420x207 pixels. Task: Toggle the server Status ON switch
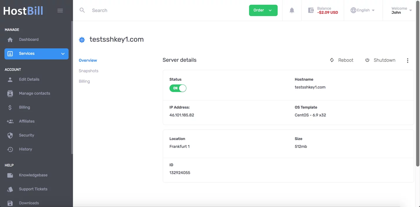pos(178,88)
